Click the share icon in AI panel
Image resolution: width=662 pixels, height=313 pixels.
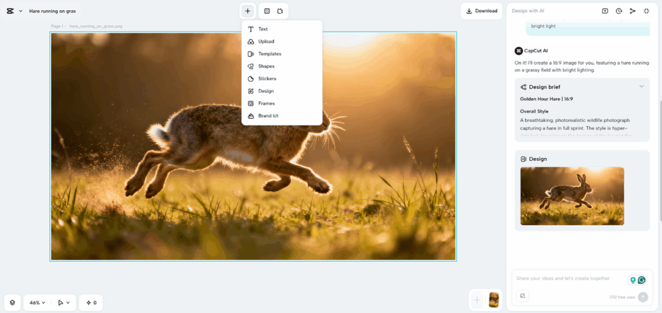tap(632, 11)
